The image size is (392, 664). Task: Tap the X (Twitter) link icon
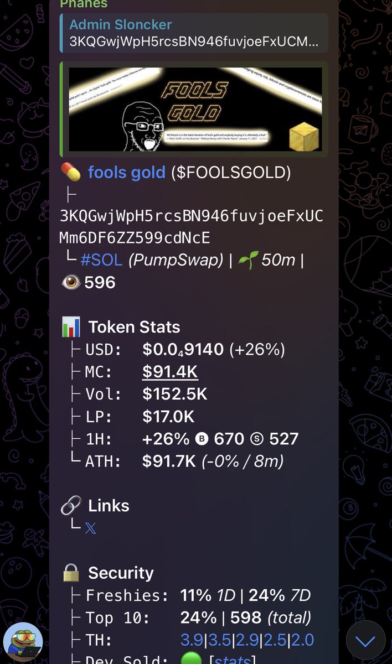tap(91, 528)
